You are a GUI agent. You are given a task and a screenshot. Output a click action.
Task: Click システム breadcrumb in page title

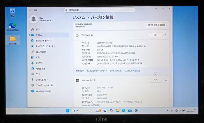79,17
